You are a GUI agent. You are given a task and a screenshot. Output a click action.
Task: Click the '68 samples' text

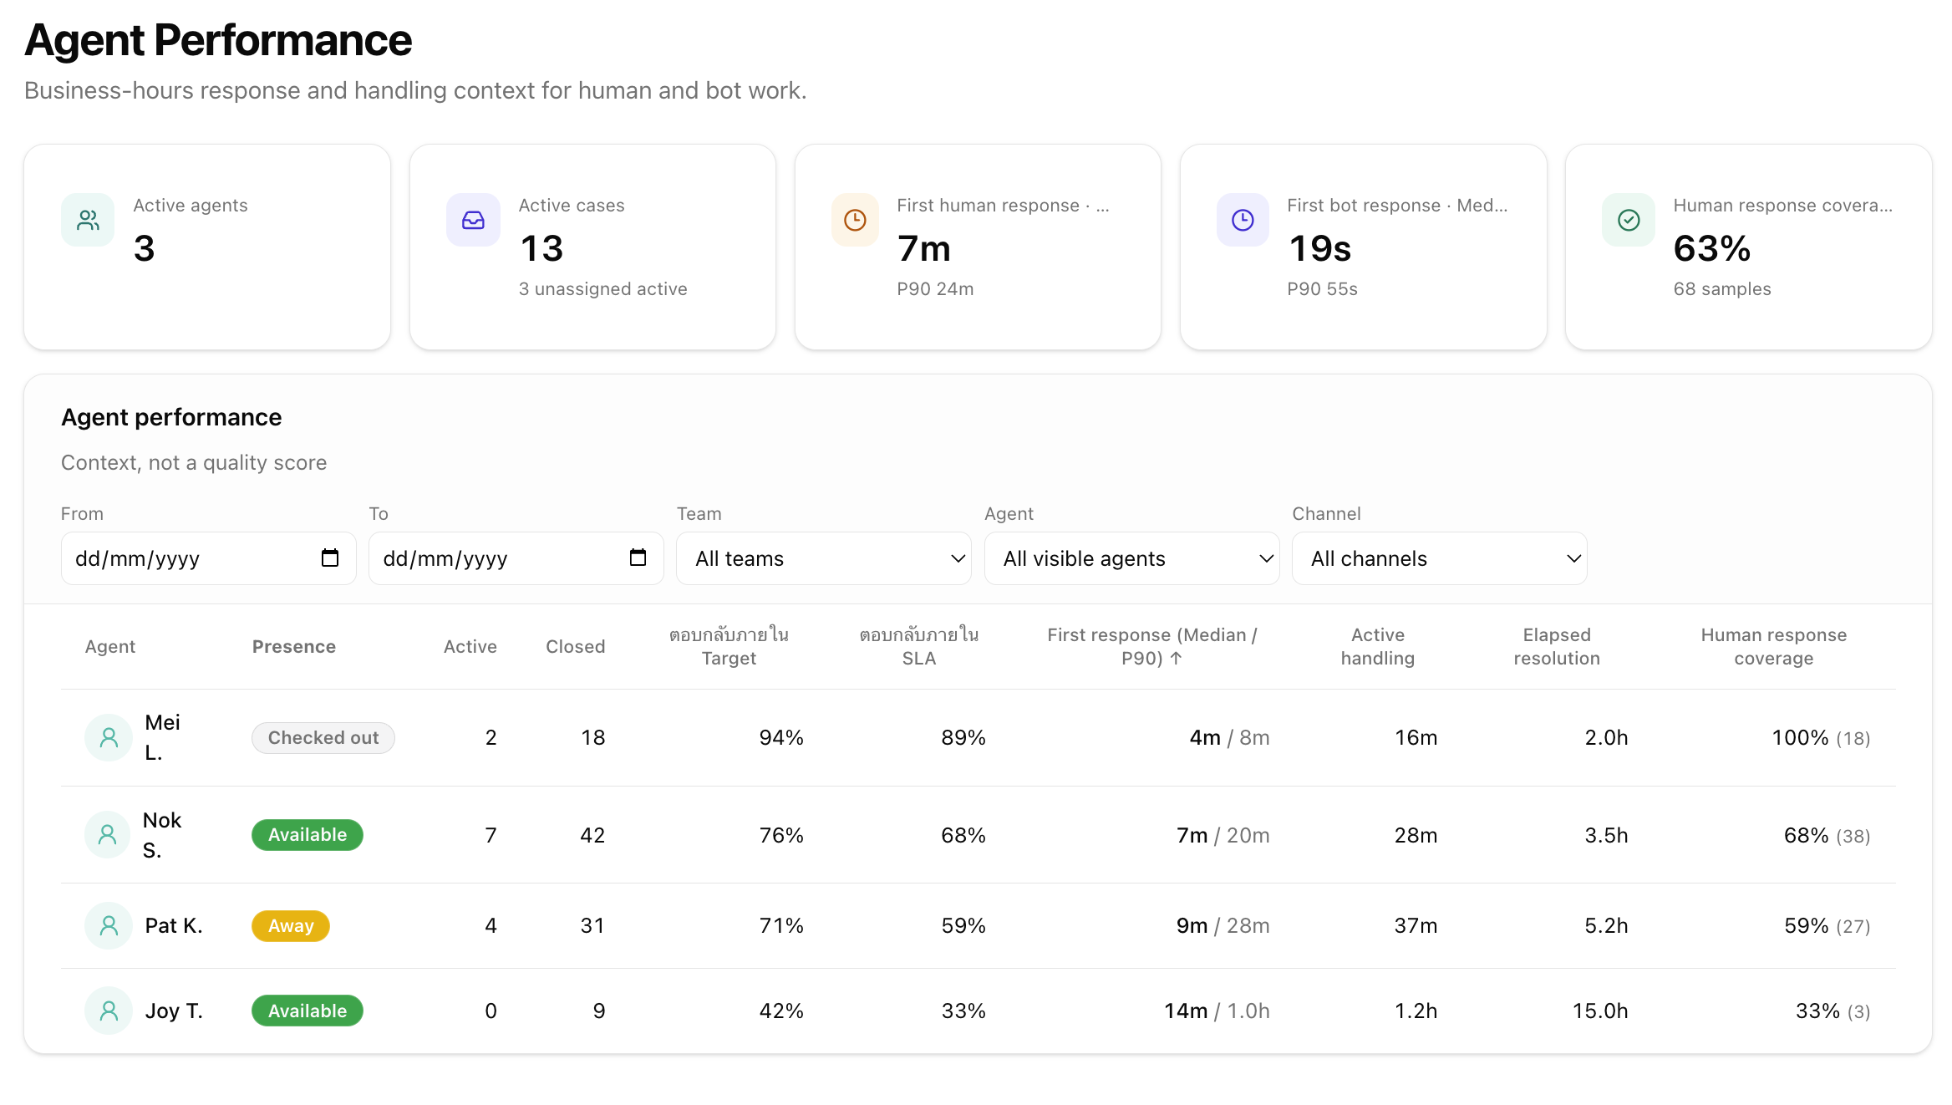coord(1722,288)
